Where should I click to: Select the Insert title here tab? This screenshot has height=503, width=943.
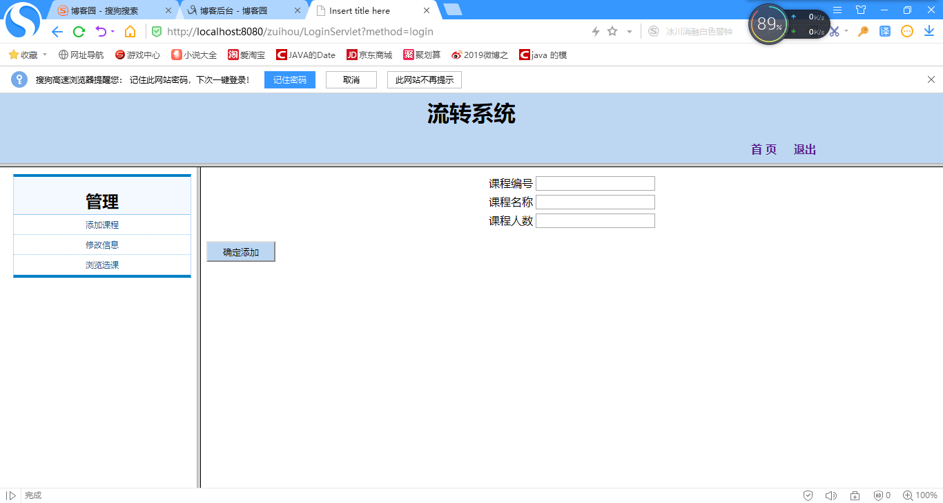pos(360,10)
